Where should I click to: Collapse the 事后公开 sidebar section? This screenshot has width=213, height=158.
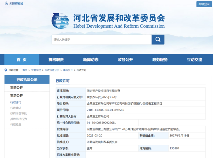[16, 96]
